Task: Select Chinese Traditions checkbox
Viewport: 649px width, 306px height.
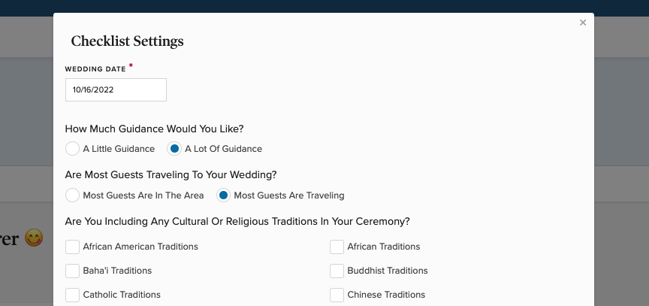Action: pos(337,295)
